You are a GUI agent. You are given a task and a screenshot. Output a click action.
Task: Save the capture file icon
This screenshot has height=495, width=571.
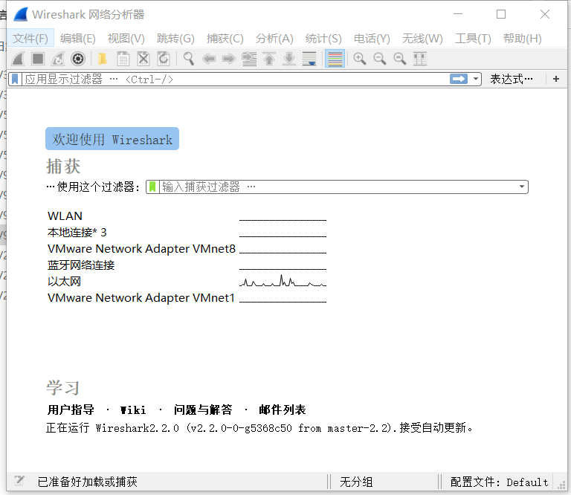[123, 59]
